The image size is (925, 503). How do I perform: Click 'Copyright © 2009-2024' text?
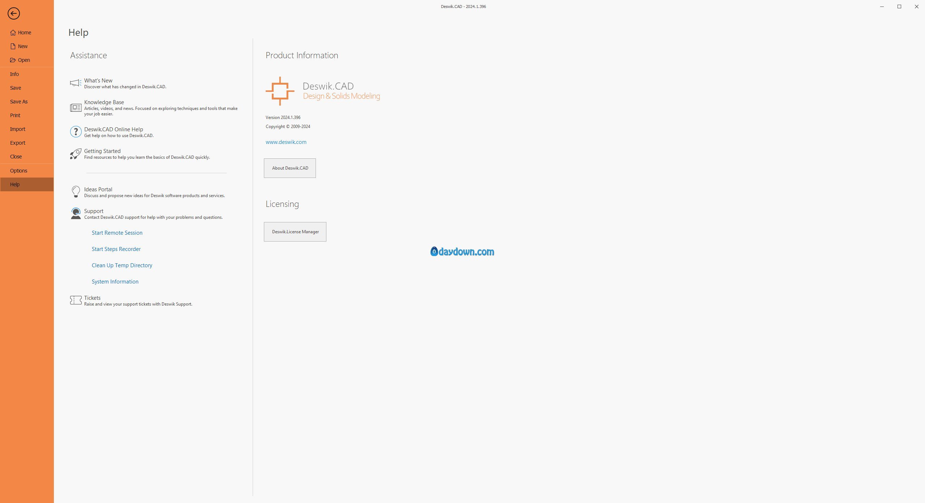click(x=288, y=127)
